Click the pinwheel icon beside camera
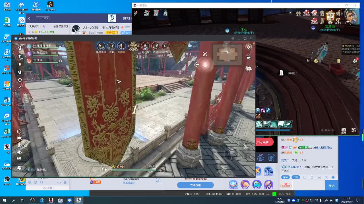 [x=354, y=130]
